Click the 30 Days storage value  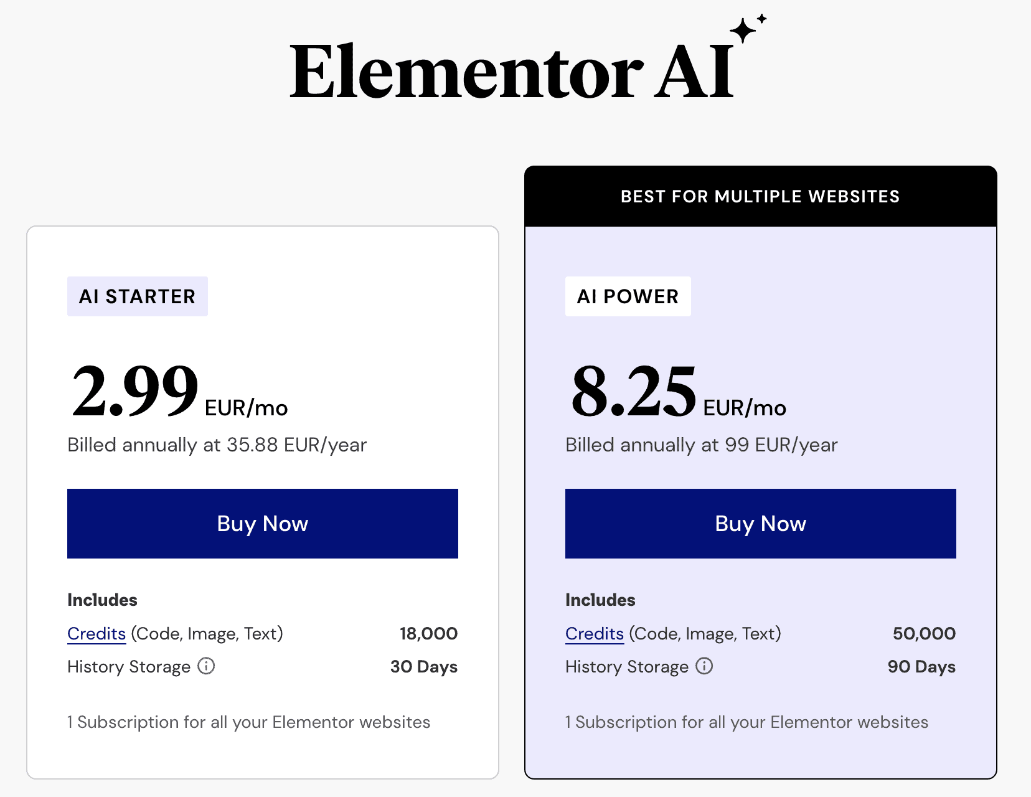(424, 667)
